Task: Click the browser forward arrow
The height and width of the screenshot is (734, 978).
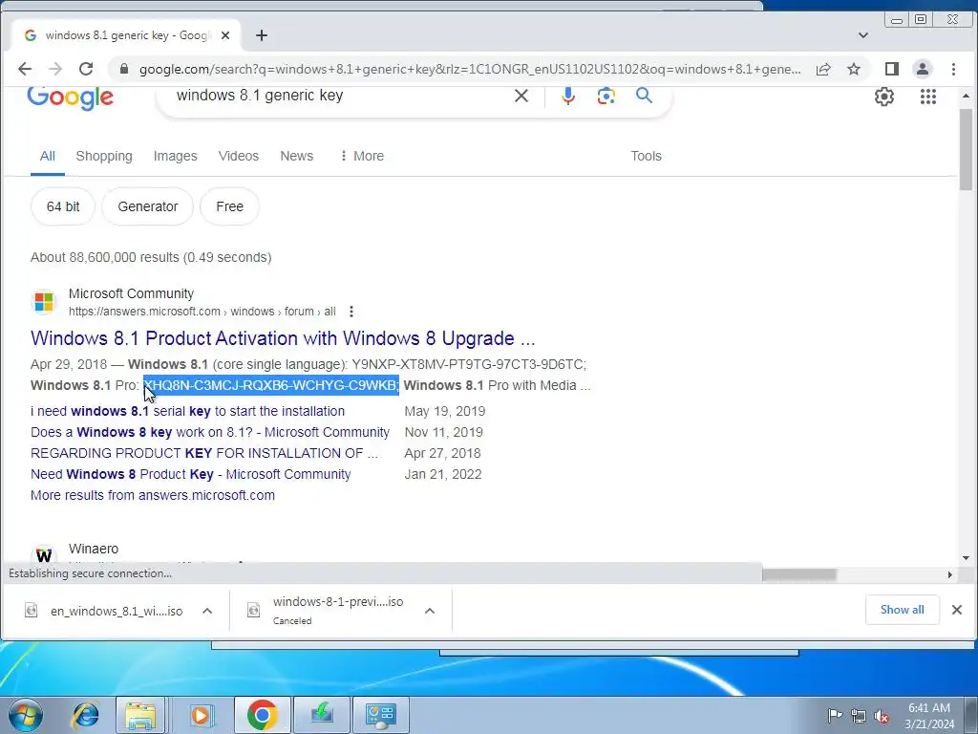Action: point(54,69)
